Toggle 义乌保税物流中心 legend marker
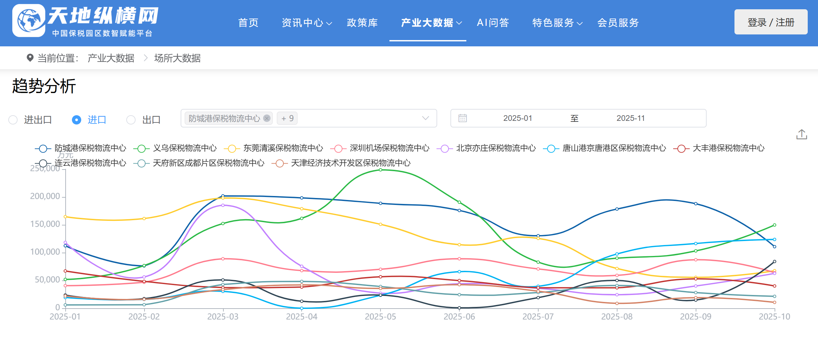 click(142, 149)
